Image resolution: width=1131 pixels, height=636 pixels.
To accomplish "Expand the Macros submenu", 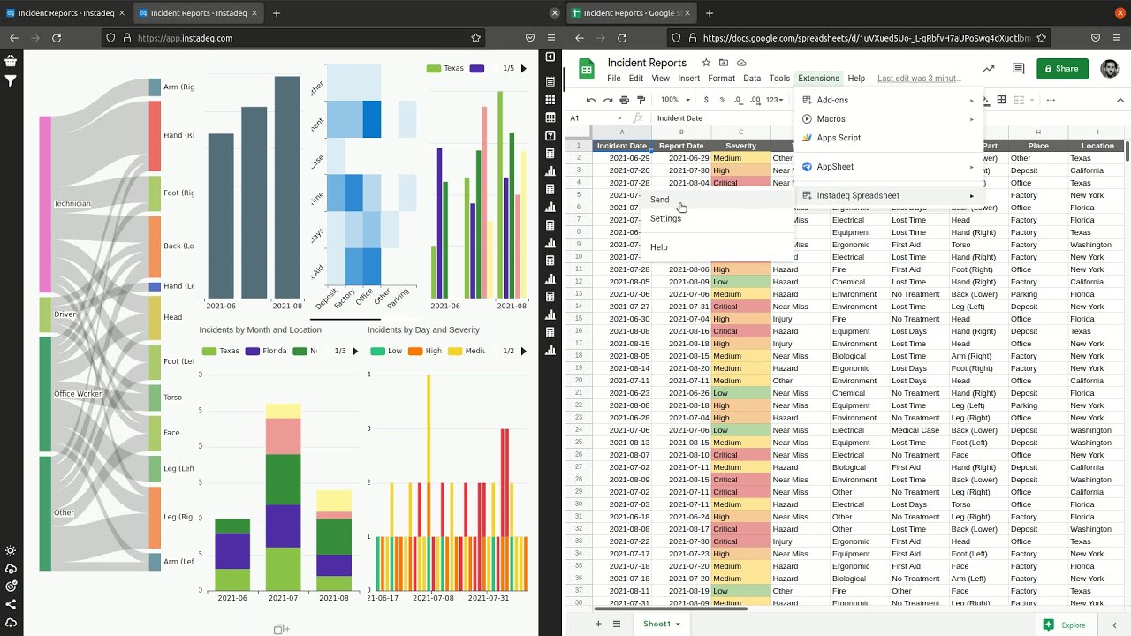I will pyautogui.click(x=888, y=118).
